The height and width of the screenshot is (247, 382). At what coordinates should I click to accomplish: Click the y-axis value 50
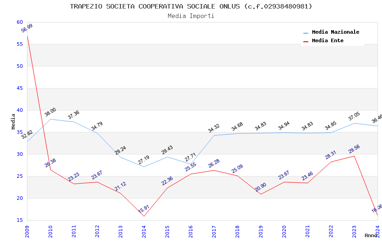click(20, 66)
